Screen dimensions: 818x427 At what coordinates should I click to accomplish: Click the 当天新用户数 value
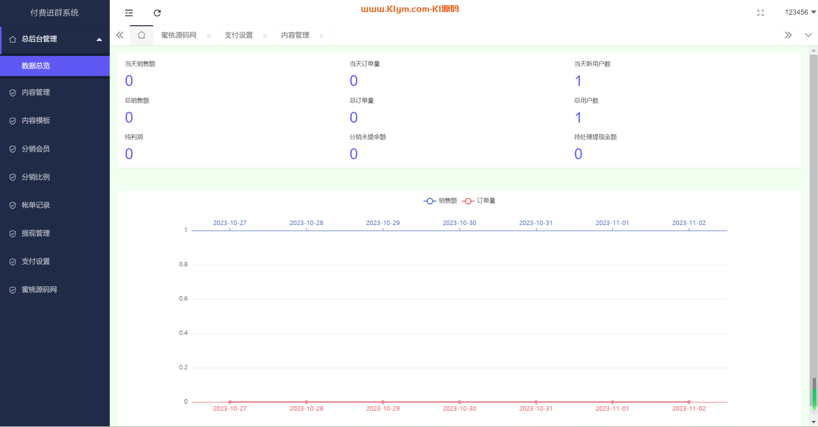[x=578, y=81]
